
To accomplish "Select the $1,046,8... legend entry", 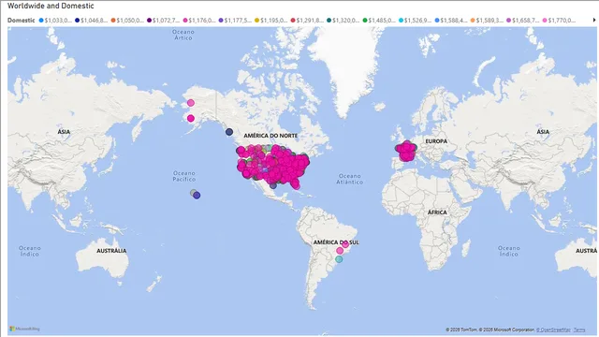I will [92, 21].
